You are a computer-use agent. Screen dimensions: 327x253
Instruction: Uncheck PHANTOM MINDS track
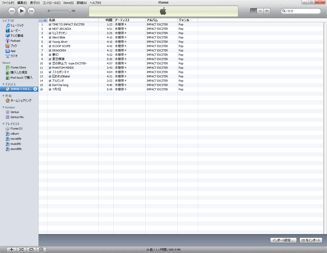pyautogui.click(x=50, y=68)
